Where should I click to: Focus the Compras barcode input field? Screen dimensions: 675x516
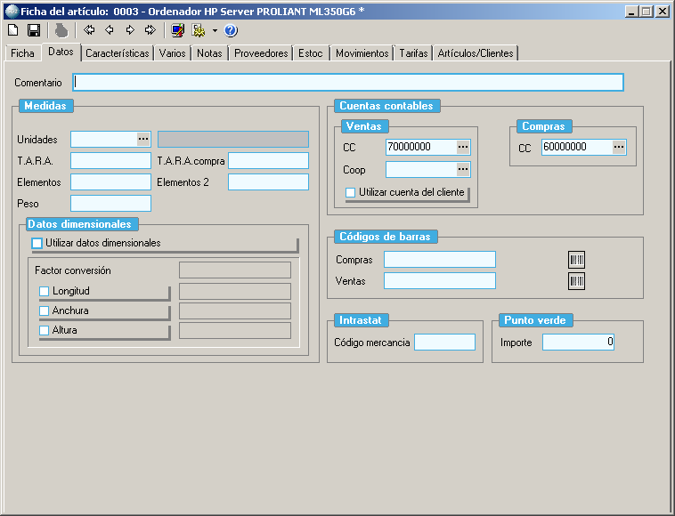point(440,259)
